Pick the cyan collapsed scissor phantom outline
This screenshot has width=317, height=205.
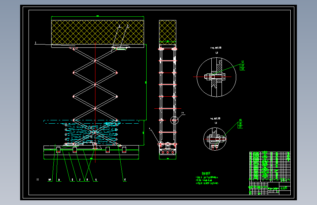click(x=91, y=133)
